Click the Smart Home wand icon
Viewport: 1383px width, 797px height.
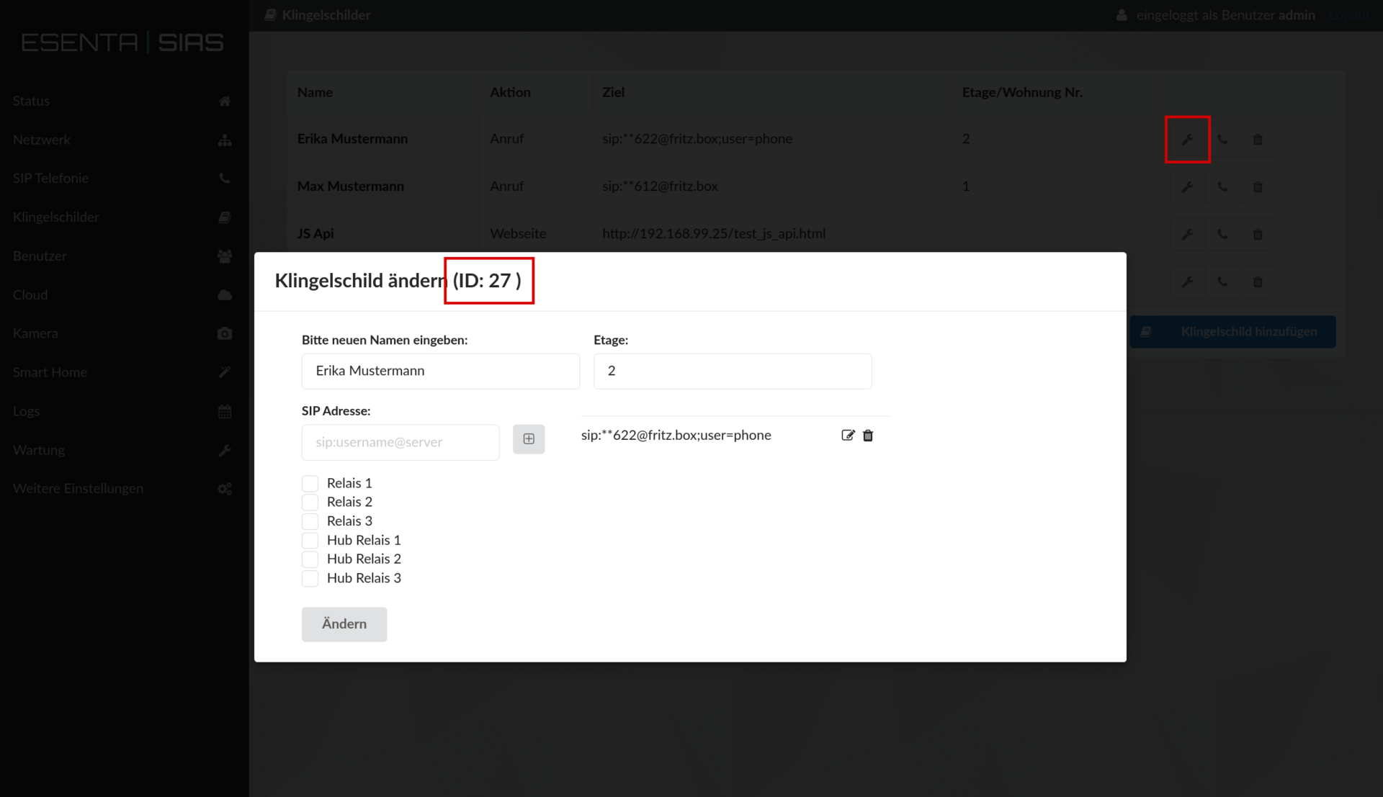pos(225,372)
